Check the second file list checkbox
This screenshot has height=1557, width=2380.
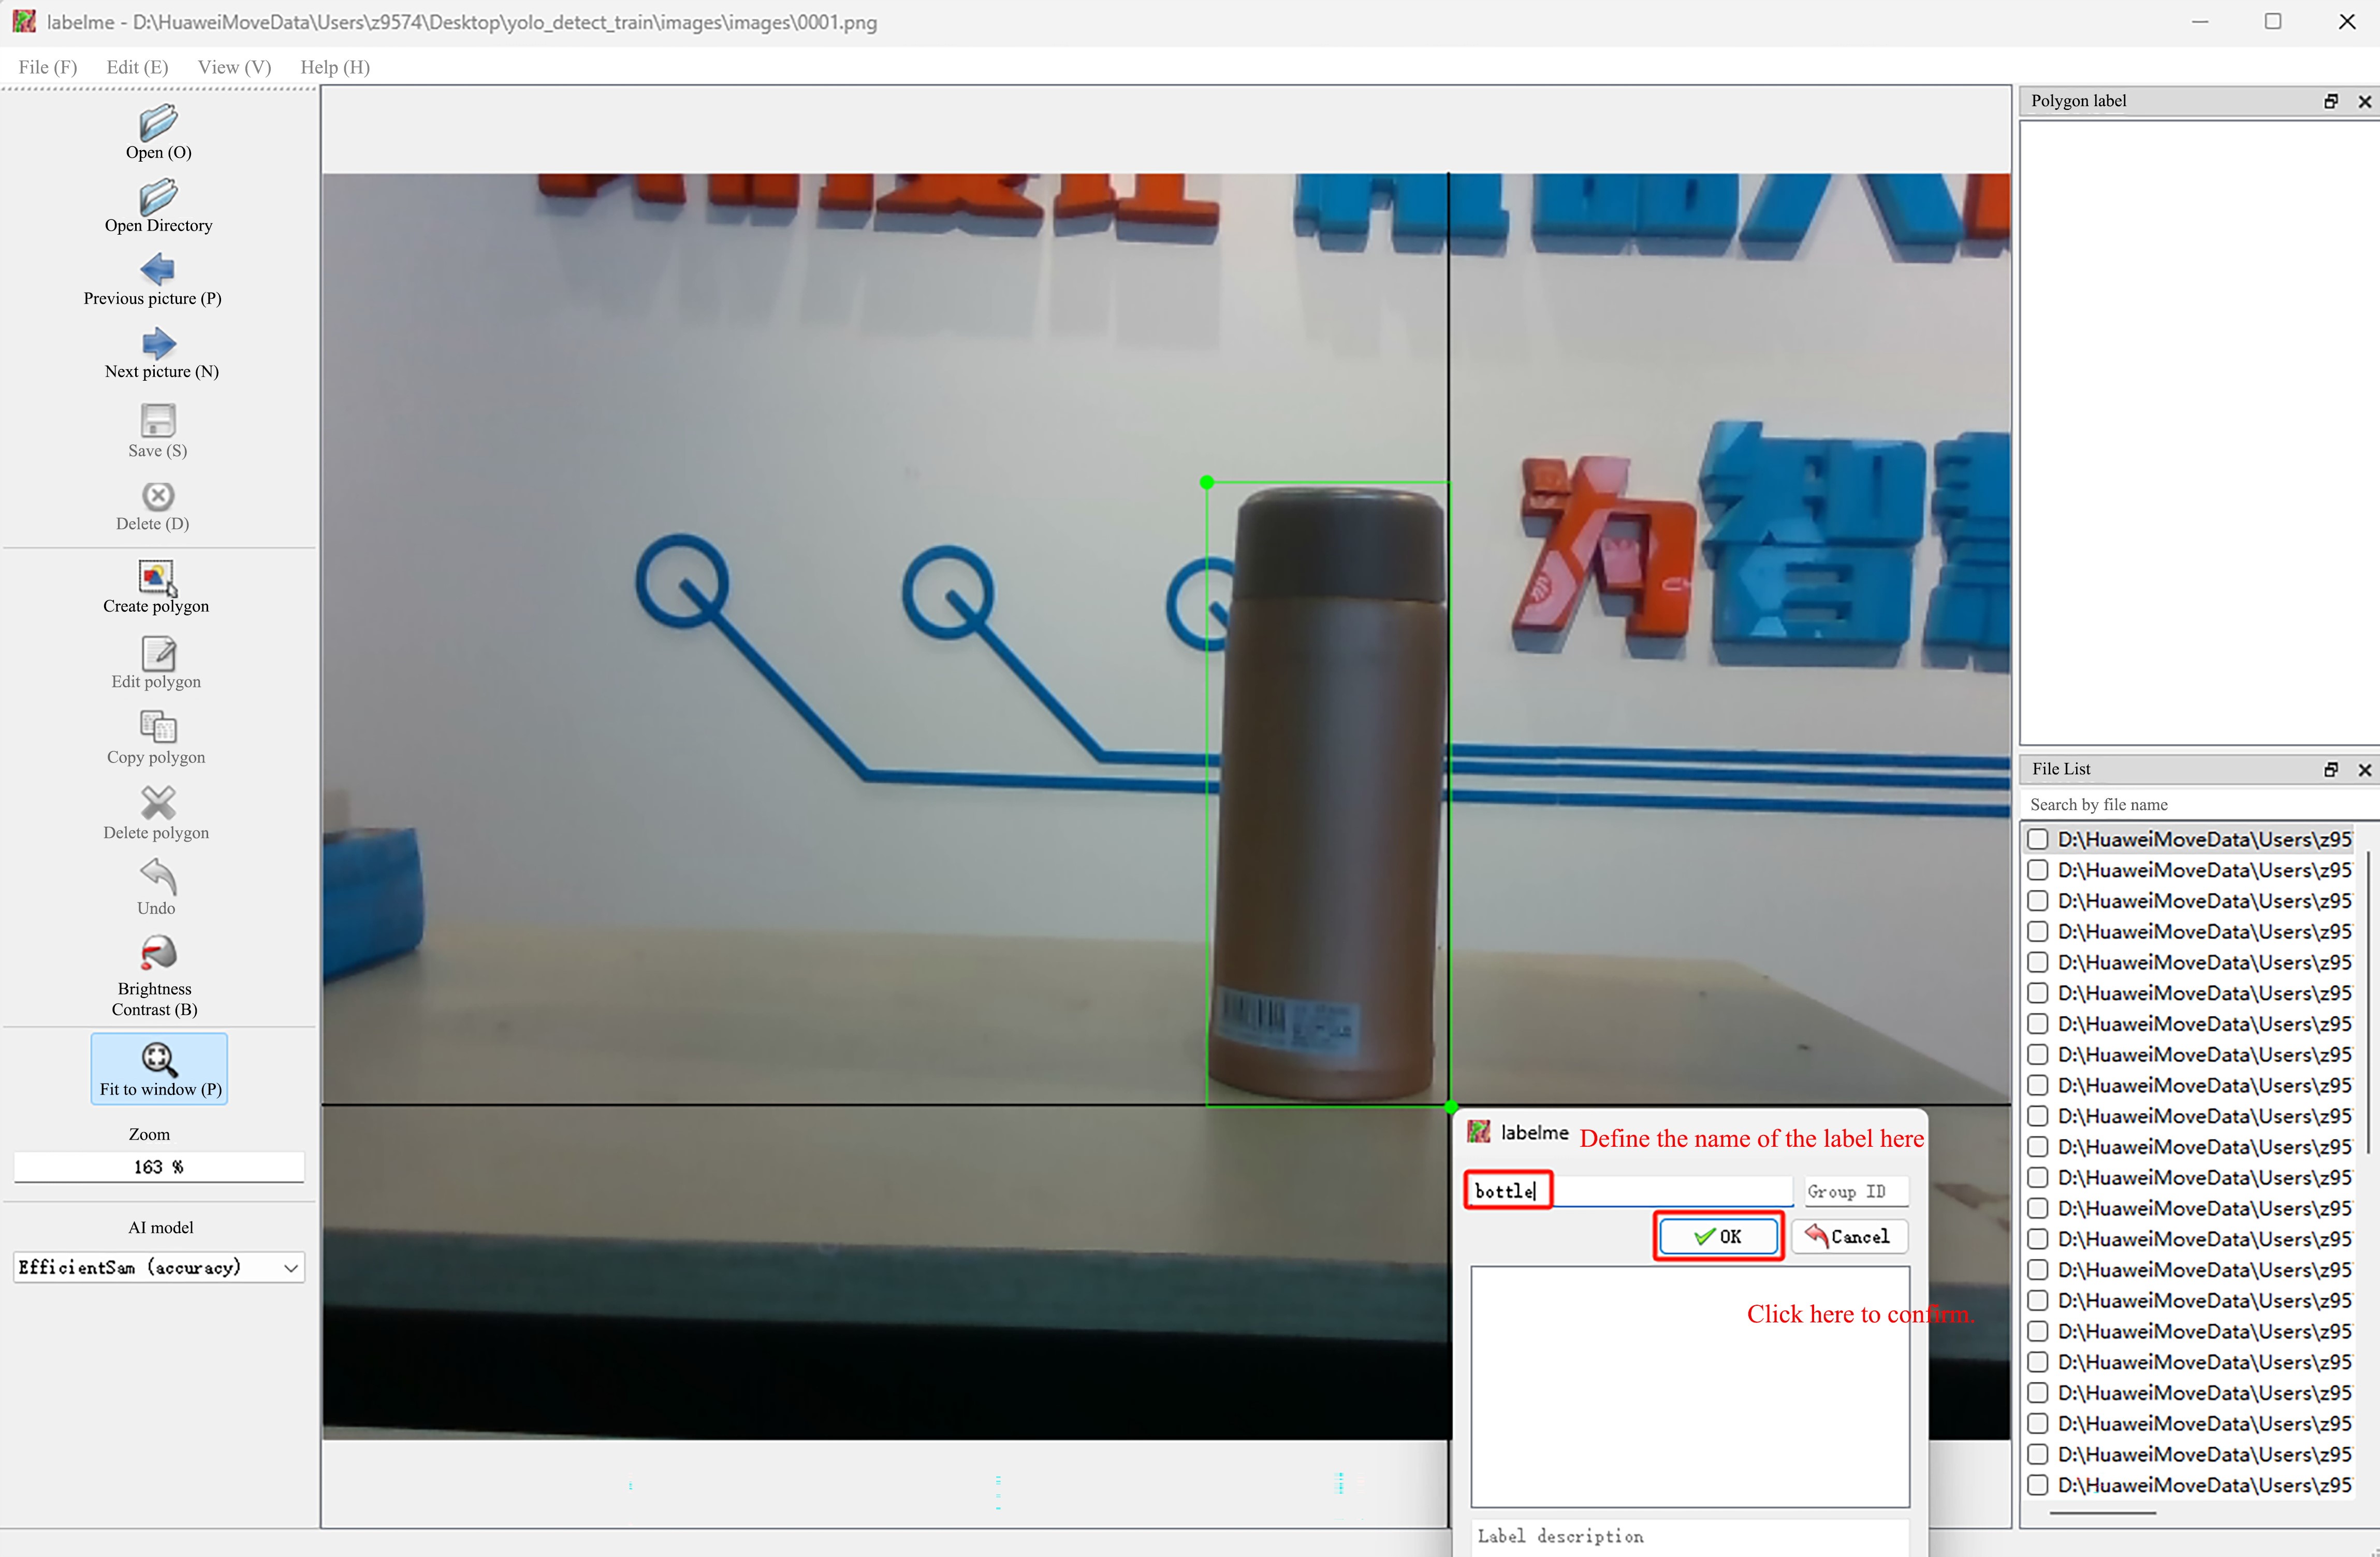click(x=2038, y=870)
